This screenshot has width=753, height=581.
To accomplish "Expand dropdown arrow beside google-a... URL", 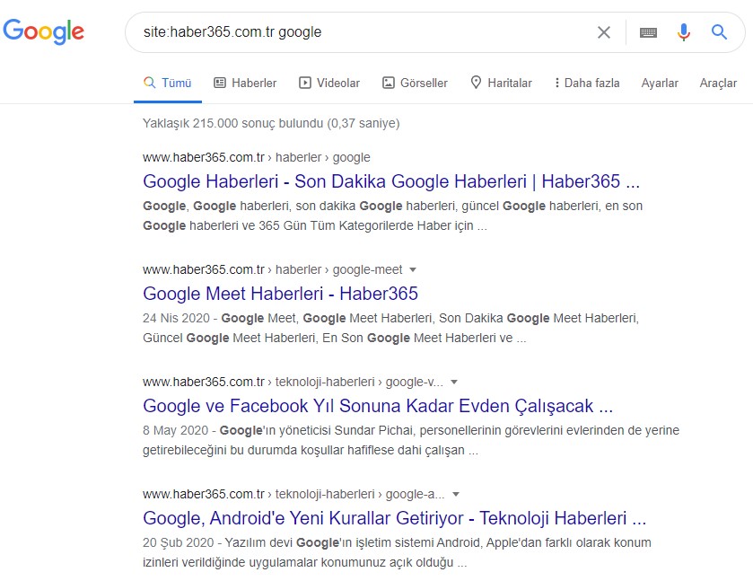I will 456,494.
